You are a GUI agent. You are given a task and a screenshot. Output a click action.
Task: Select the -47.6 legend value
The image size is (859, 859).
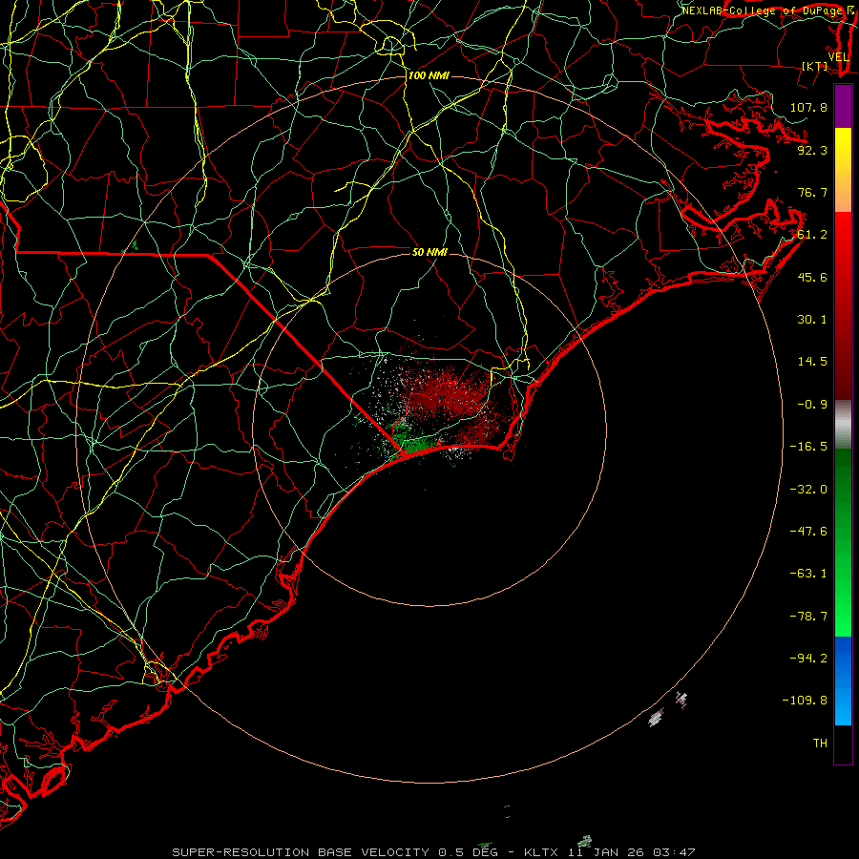[x=808, y=532]
